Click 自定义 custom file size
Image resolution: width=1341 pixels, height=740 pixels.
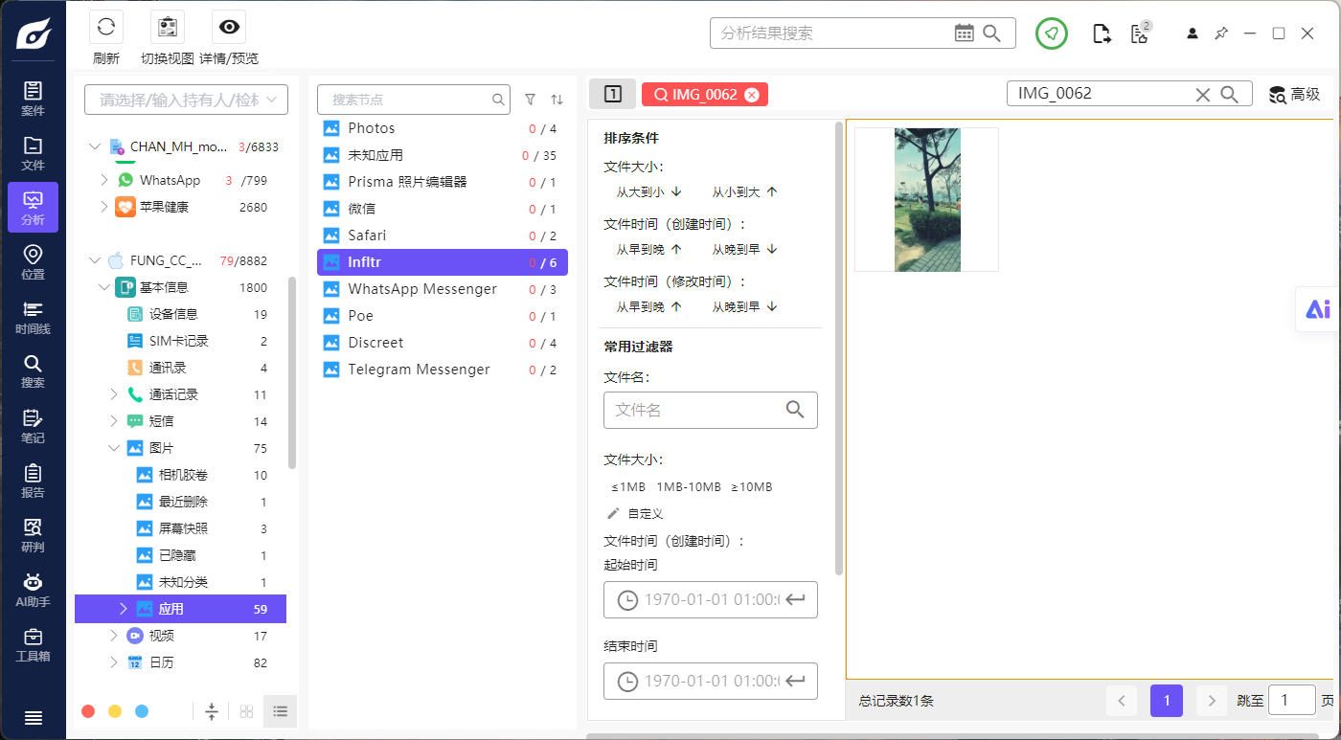pos(636,513)
